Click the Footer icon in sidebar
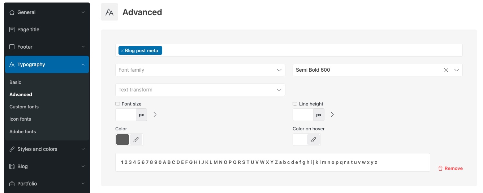 coord(12,47)
